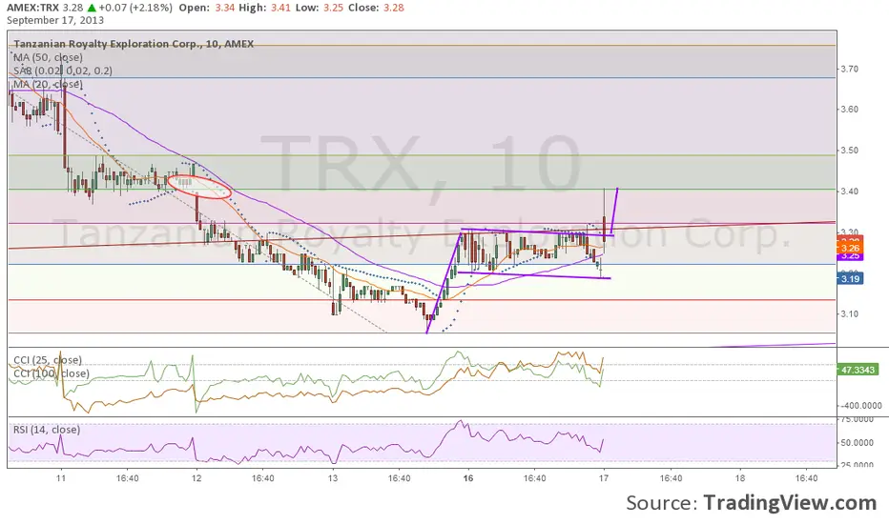889x524 pixels.
Task: Click the AMEX:TRX ticker symbol text
Action: click(x=32, y=8)
